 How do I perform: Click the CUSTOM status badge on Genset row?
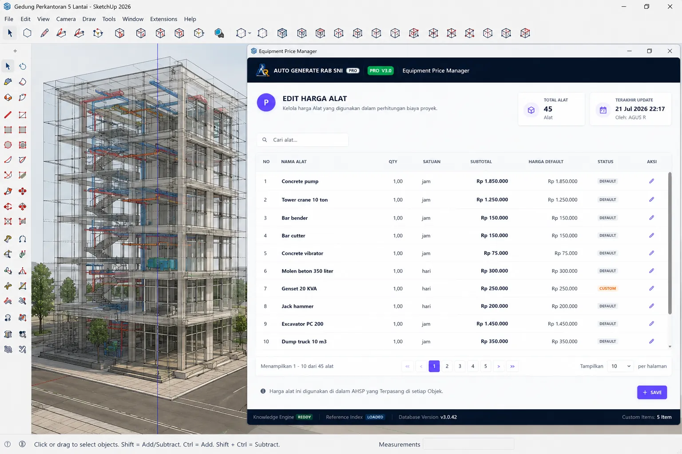(607, 289)
